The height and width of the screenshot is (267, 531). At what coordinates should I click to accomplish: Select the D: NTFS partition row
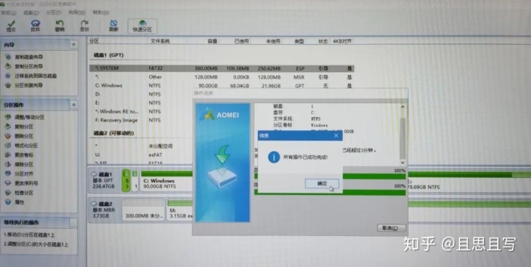pos(141,94)
